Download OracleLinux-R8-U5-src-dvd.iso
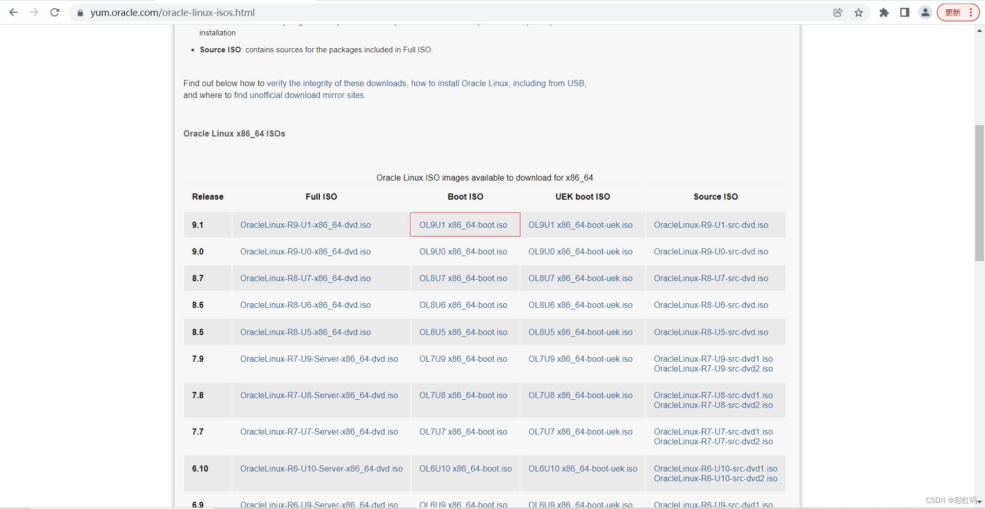Screen dimensions: 985x509 pyautogui.click(x=711, y=332)
